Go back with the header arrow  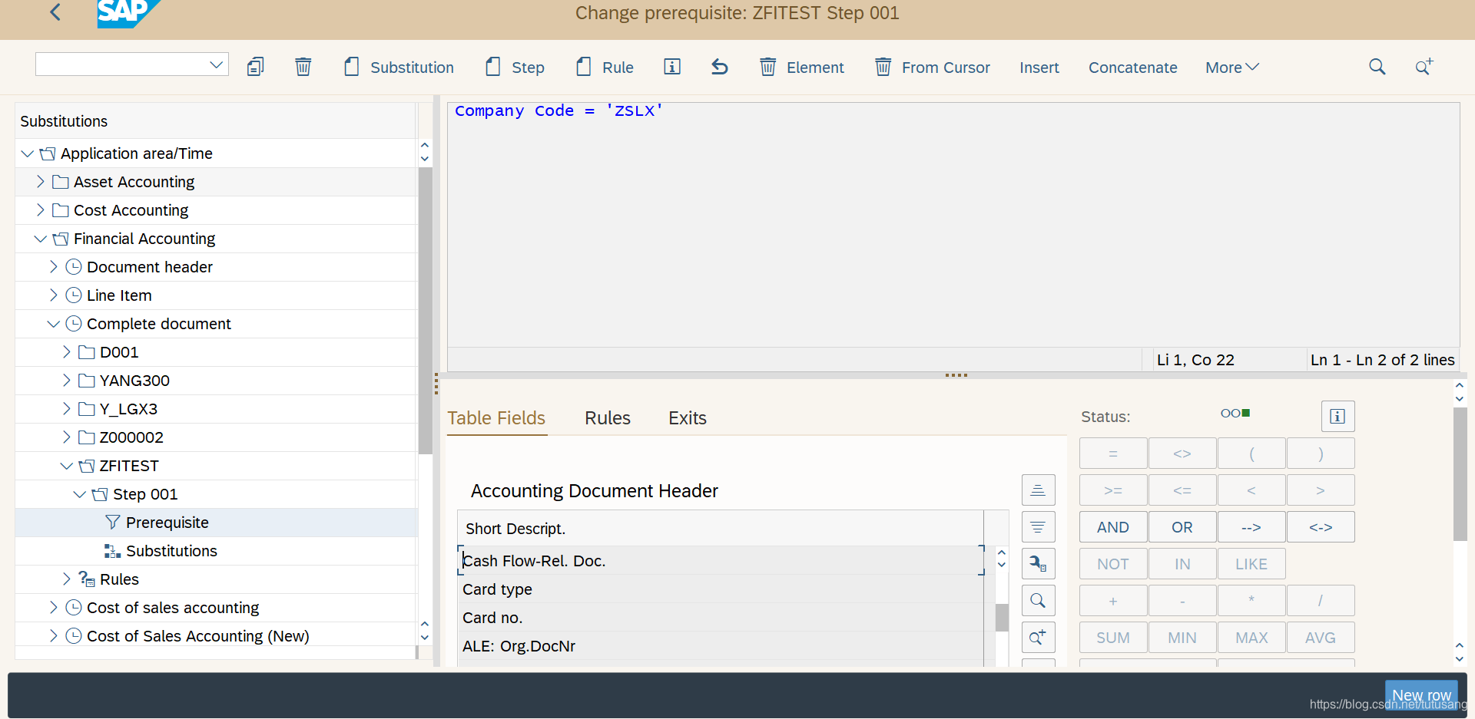tap(55, 12)
